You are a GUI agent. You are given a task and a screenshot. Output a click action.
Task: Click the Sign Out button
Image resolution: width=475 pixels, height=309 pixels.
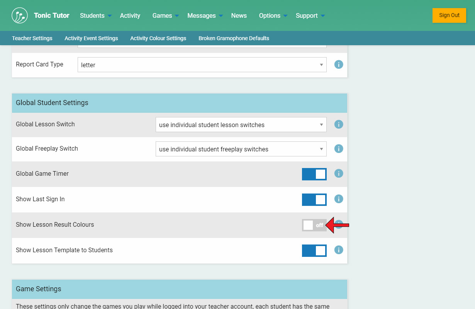pyautogui.click(x=449, y=15)
